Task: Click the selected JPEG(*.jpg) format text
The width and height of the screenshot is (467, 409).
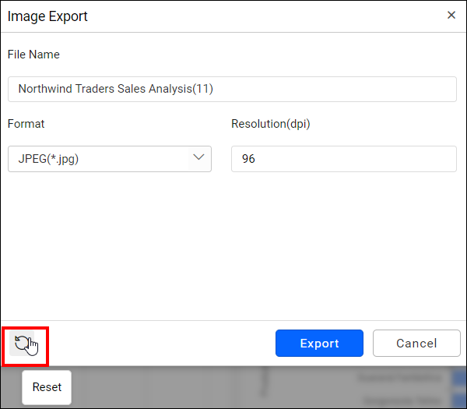Action: (x=48, y=159)
